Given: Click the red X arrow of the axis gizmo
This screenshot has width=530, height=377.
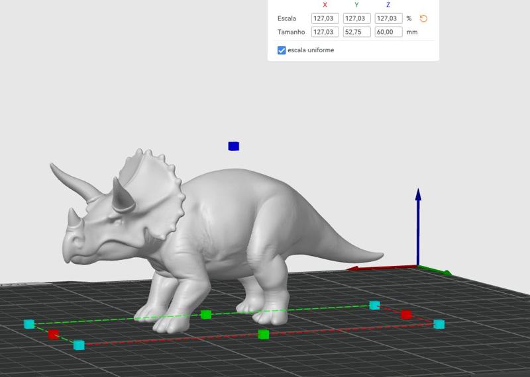Looking at the screenshot, I should (x=382, y=268).
